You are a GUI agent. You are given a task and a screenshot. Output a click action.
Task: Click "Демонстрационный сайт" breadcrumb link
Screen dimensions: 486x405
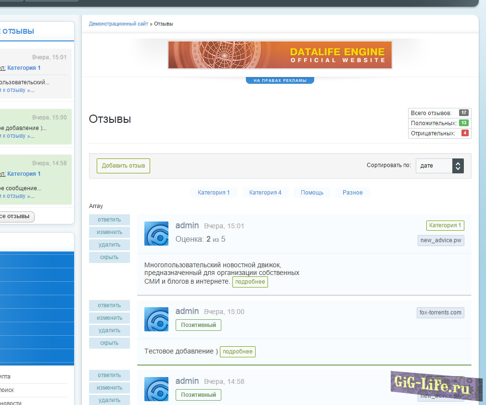118,24
